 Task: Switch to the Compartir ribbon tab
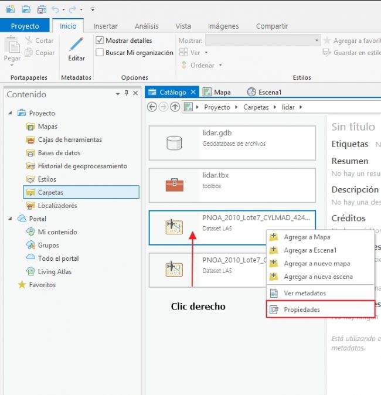point(272,26)
